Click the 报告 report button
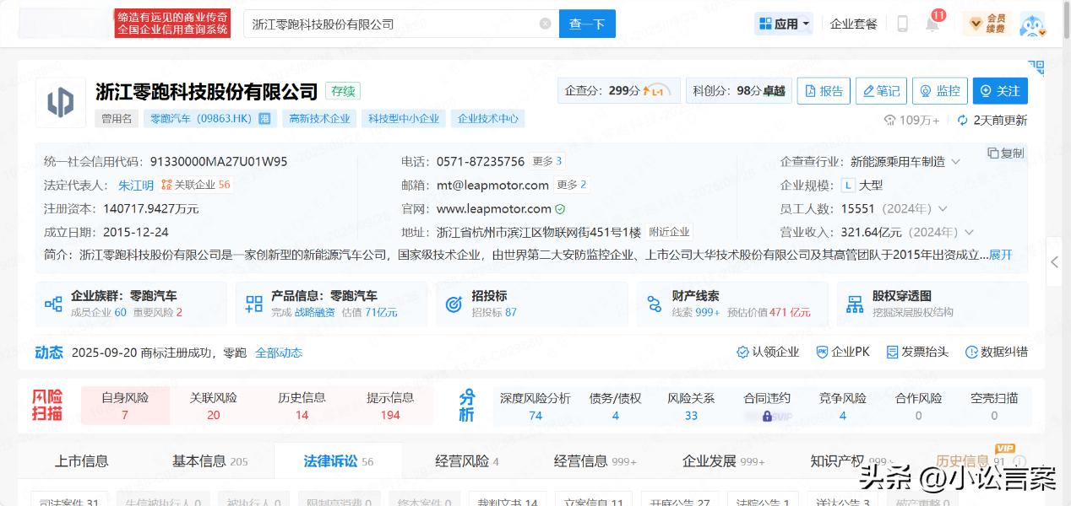The height and width of the screenshot is (506, 1071). (x=824, y=91)
